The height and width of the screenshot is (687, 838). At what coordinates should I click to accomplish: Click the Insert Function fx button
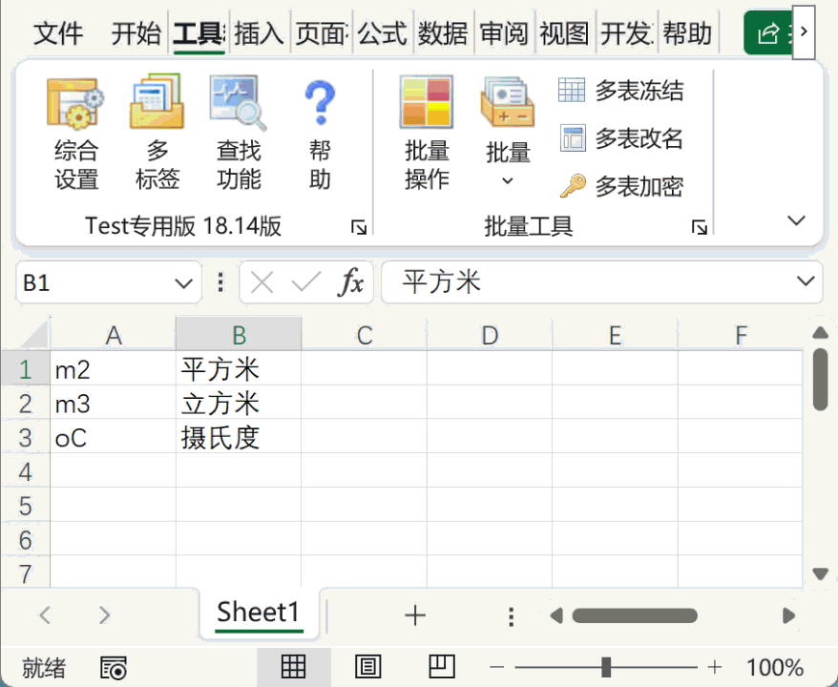[x=352, y=282]
